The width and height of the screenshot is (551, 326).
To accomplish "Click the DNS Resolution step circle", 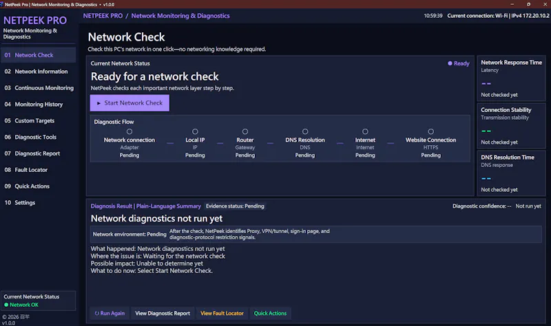I will click(305, 131).
